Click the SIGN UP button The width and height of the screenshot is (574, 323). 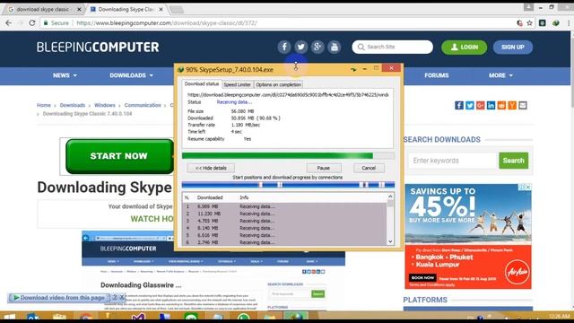[x=512, y=48]
